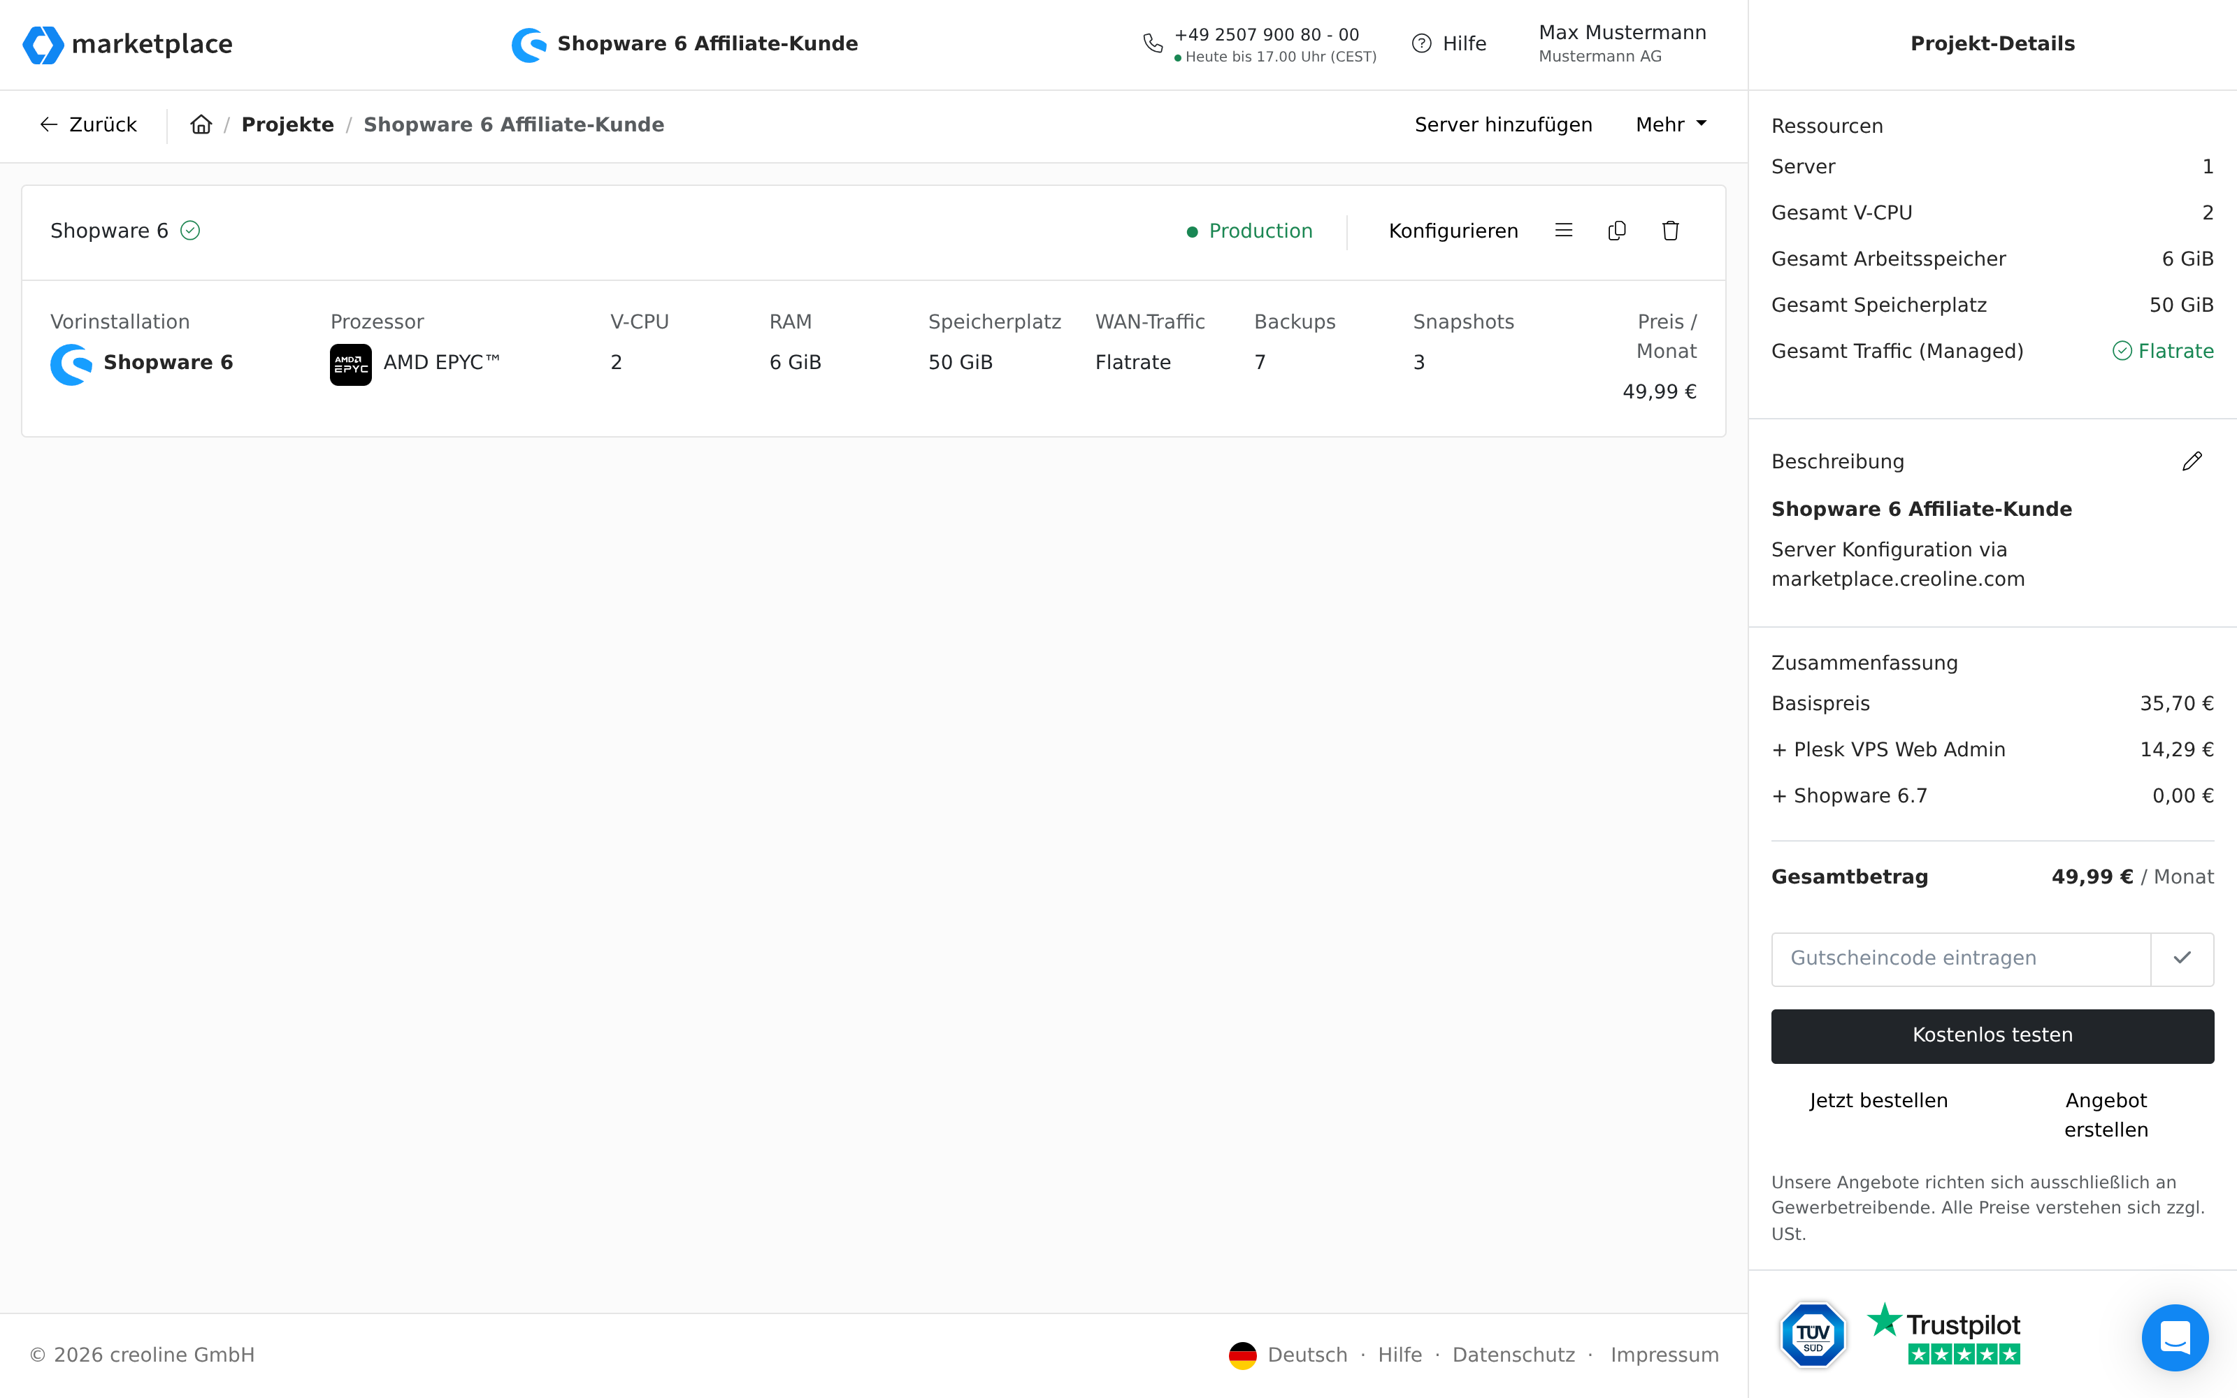Viewport: 2237px width, 1398px height.
Task: Apply voucher code with checkmark button
Action: [2182, 959]
